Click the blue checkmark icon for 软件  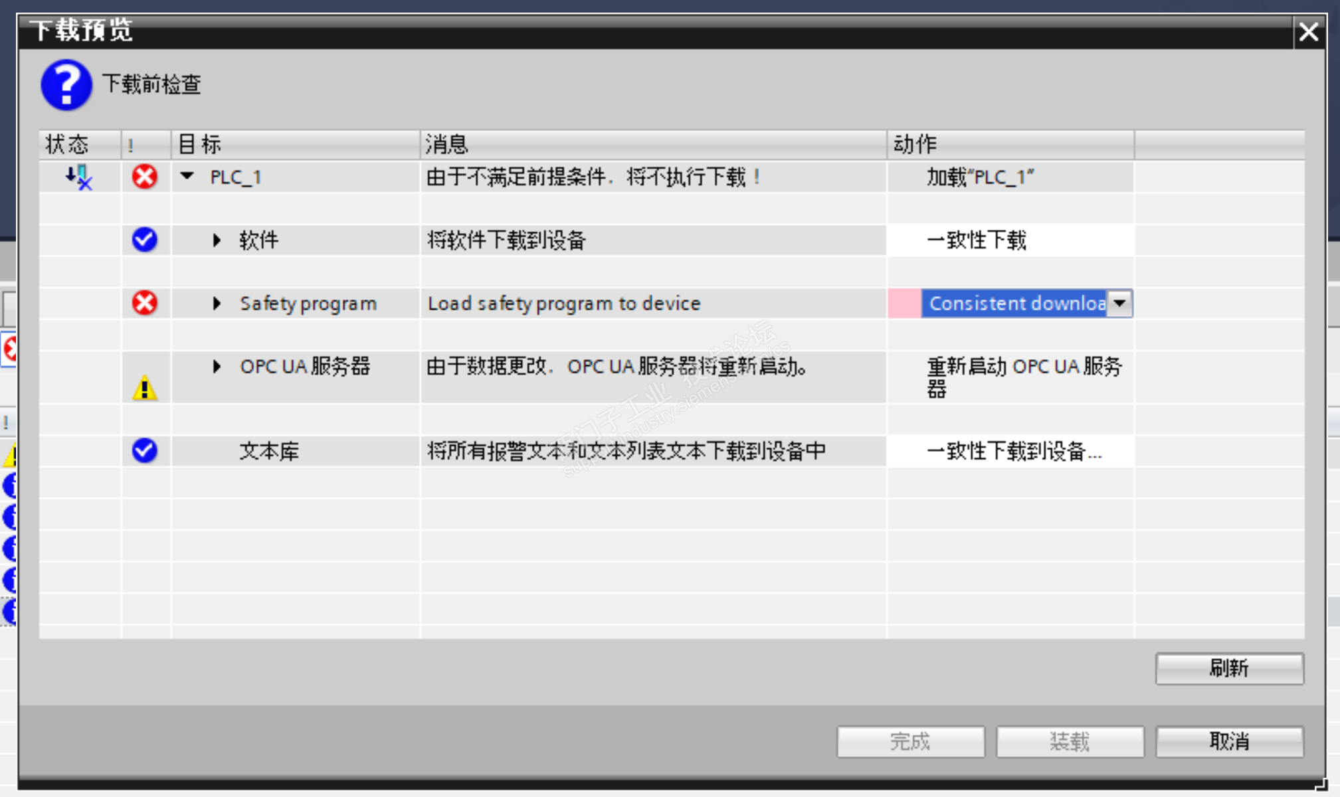tap(144, 239)
